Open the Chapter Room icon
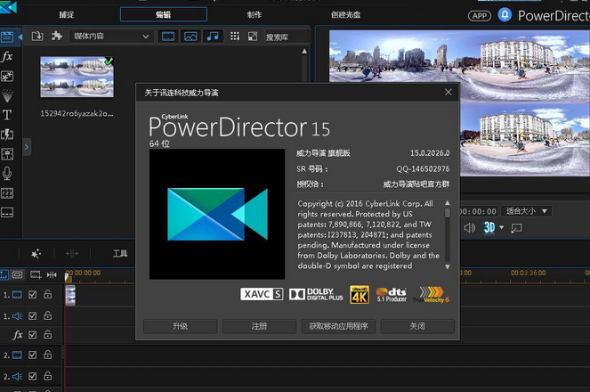The width and height of the screenshot is (590, 392). 7,193
